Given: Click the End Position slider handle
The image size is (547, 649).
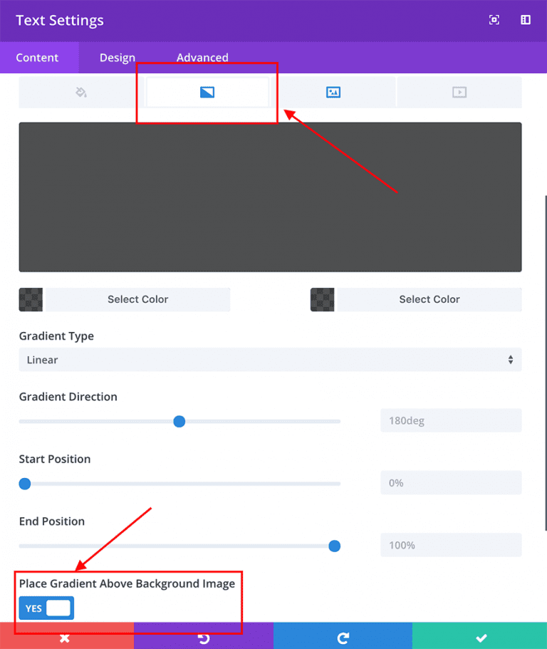Looking at the screenshot, I should tap(334, 546).
